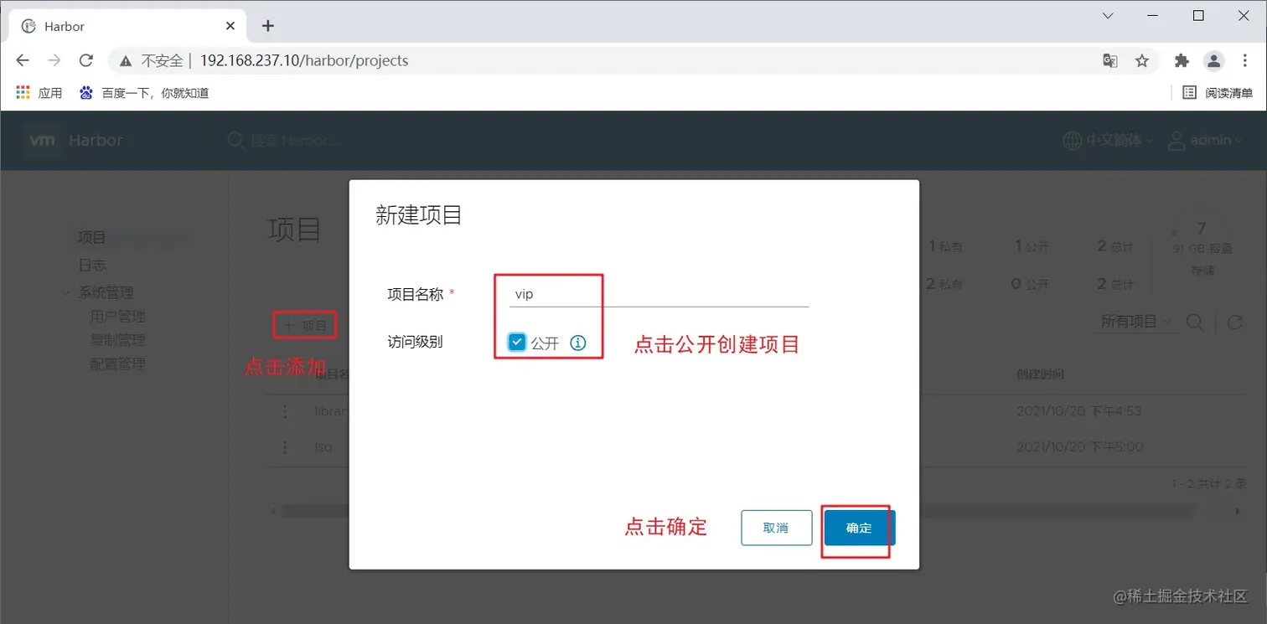This screenshot has width=1267, height=624.
Task: Click the Harbor vm logo in header
Action: coord(41,140)
